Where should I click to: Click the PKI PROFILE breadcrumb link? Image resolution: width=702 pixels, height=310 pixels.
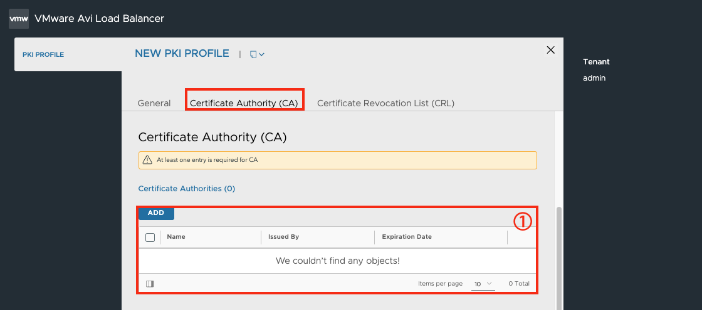coord(43,54)
